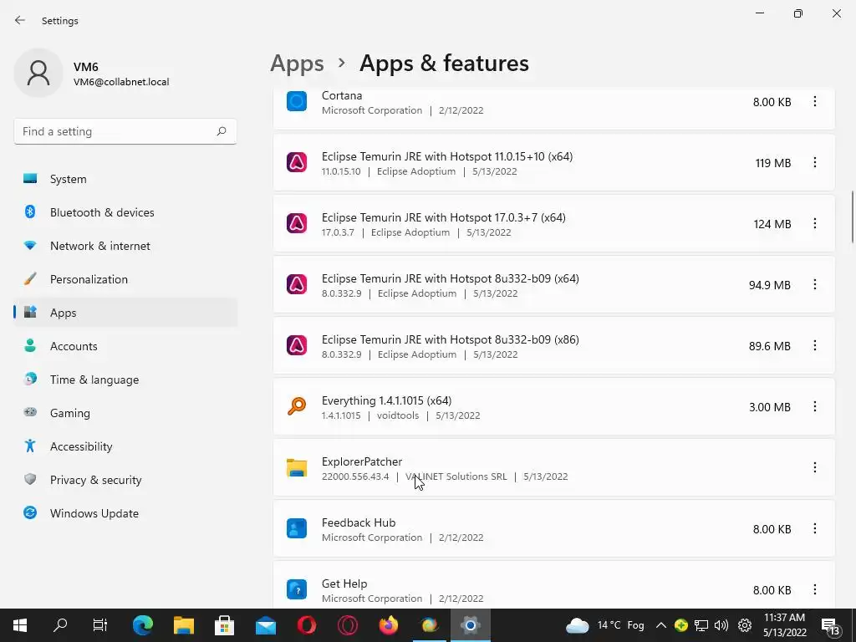Open the weather widget showing 14 °C Fog

point(604,625)
